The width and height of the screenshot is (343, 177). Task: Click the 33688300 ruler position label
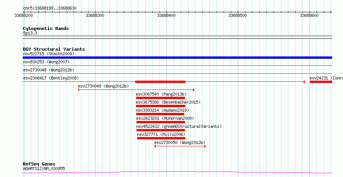click(x=95, y=16)
